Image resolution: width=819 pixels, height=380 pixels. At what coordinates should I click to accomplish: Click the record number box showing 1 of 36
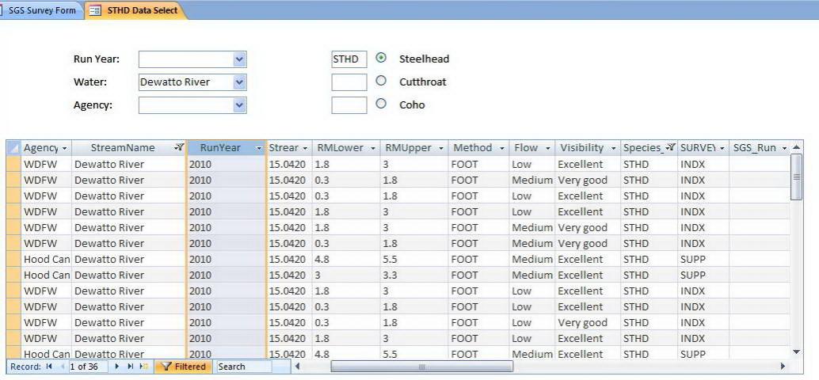click(x=88, y=367)
